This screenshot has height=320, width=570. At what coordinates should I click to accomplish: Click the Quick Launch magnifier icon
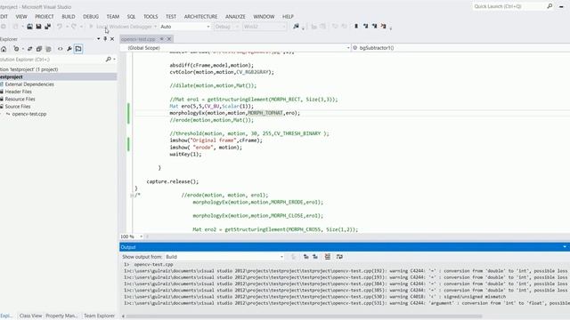click(x=550, y=6)
